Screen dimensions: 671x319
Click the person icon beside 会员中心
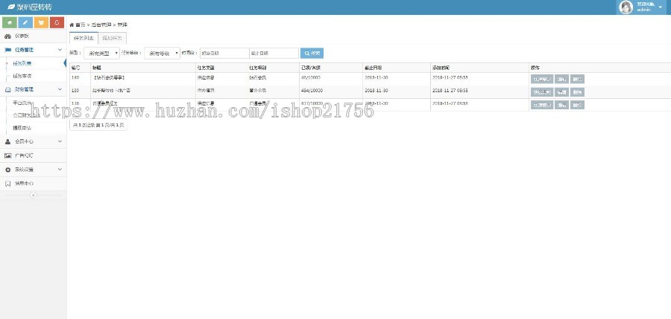point(7,141)
